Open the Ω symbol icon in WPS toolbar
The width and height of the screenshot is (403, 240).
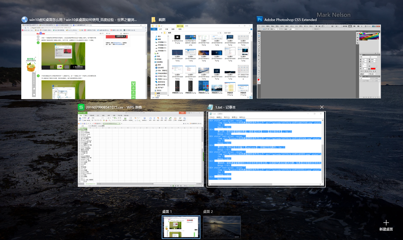click(150, 118)
